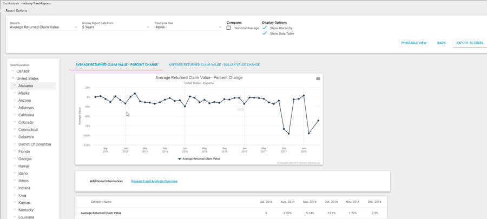Click the Back button
The image size is (487, 219).
pyautogui.click(x=441, y=43)
